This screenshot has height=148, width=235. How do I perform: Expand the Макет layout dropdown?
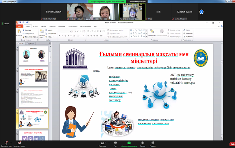(50, 30)
